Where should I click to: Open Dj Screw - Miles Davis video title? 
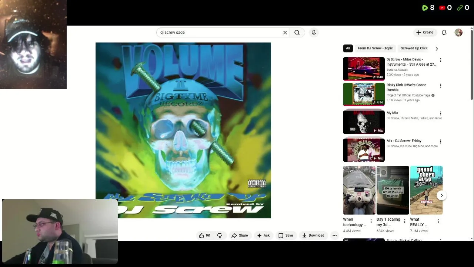[x=411, y=62]
